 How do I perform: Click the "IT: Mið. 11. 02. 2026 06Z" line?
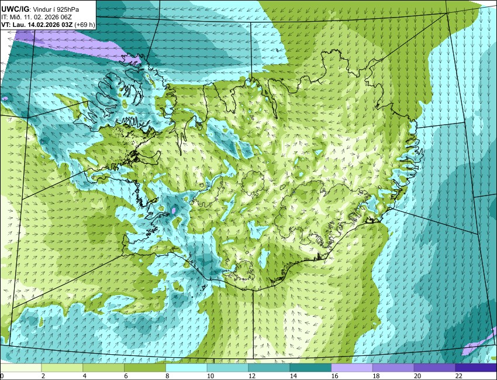(36, 17)
